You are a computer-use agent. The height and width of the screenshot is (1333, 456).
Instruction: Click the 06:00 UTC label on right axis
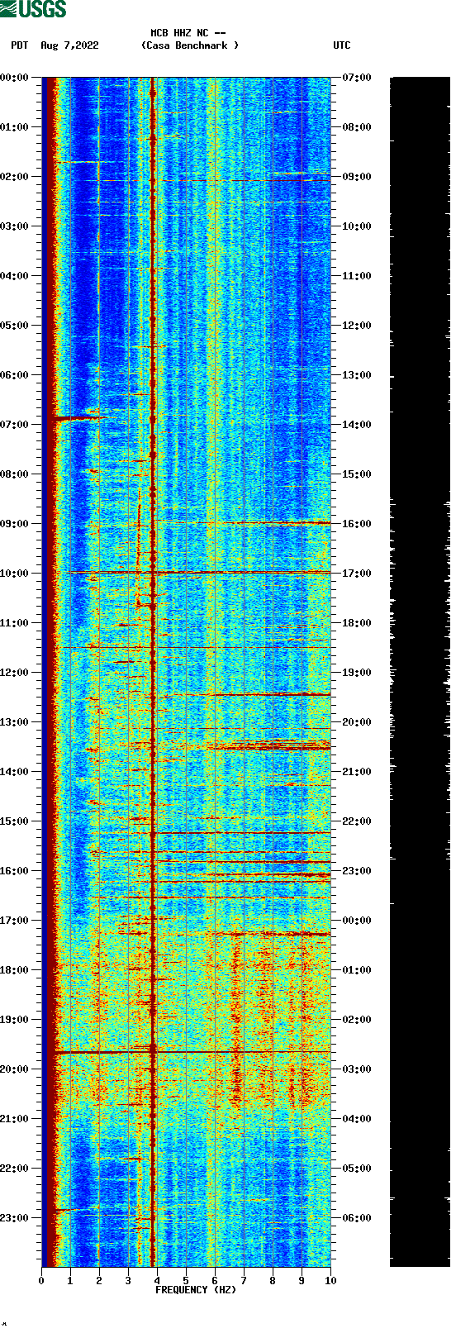coord(357,1218)
